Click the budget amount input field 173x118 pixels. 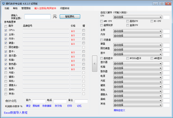(37, 17)
